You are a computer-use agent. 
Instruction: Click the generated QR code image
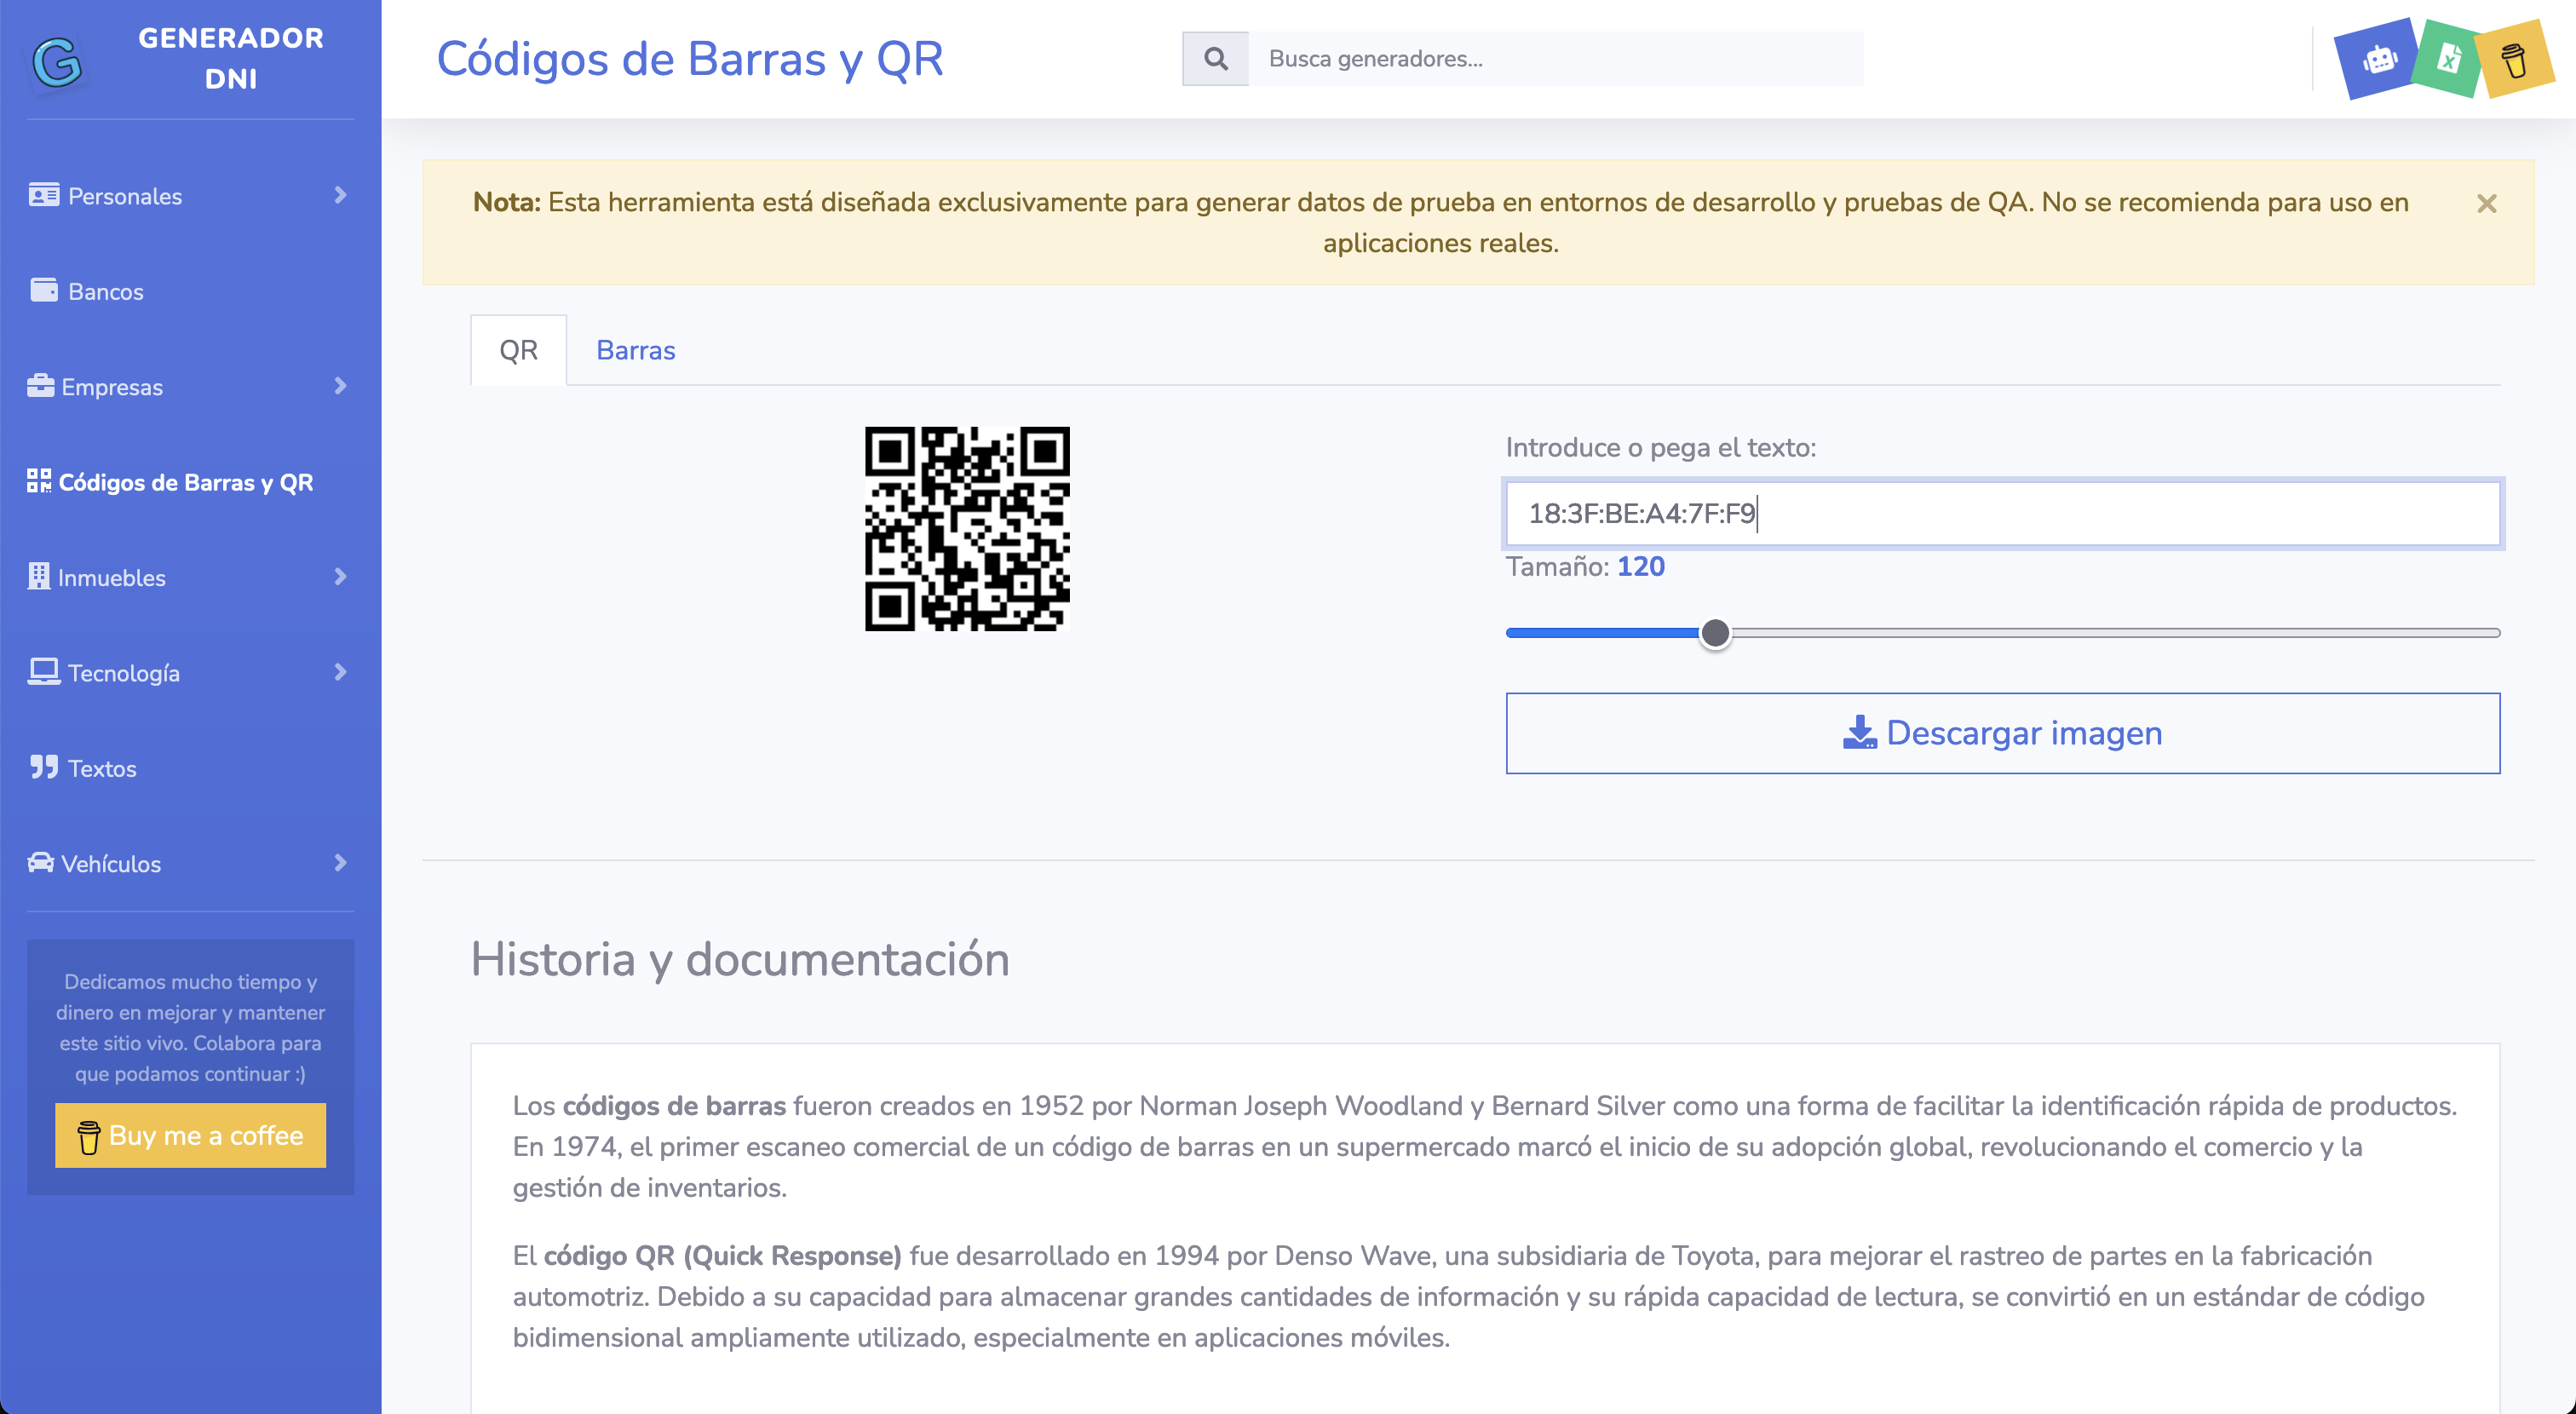[x=967, y=529]
